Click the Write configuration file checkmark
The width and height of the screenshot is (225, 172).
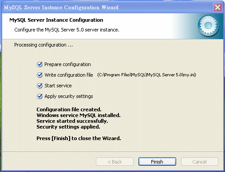click(x=39, y=75)
